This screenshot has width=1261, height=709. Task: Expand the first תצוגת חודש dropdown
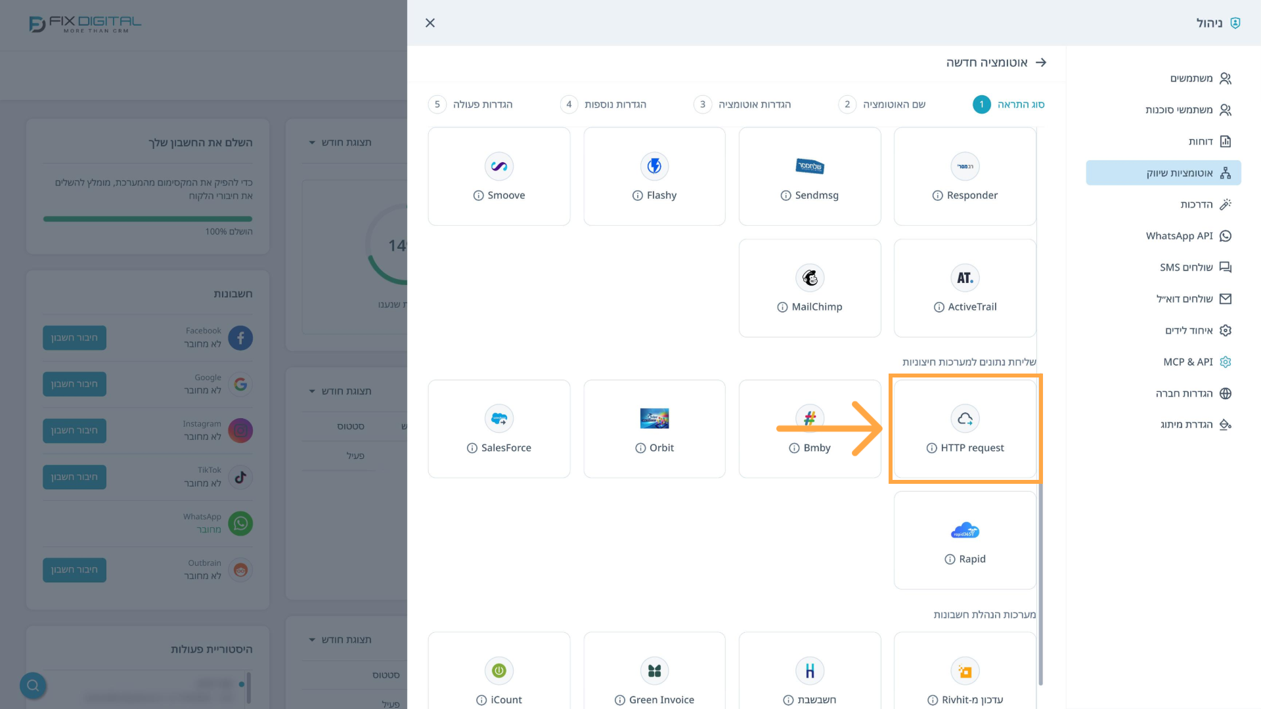point(340,142)
